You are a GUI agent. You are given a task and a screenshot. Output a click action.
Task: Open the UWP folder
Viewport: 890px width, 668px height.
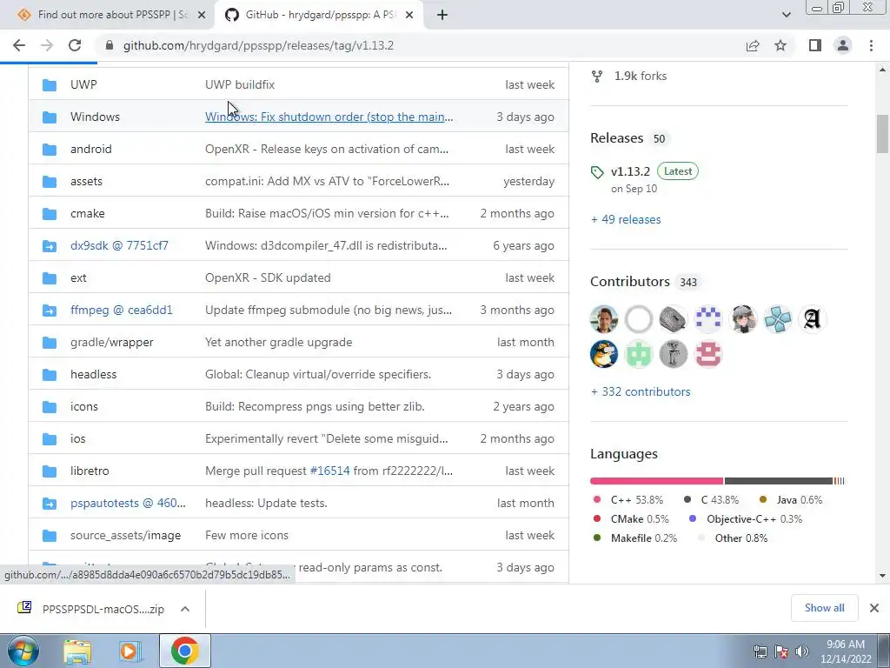pyautogui.click(x=83, y=84)
